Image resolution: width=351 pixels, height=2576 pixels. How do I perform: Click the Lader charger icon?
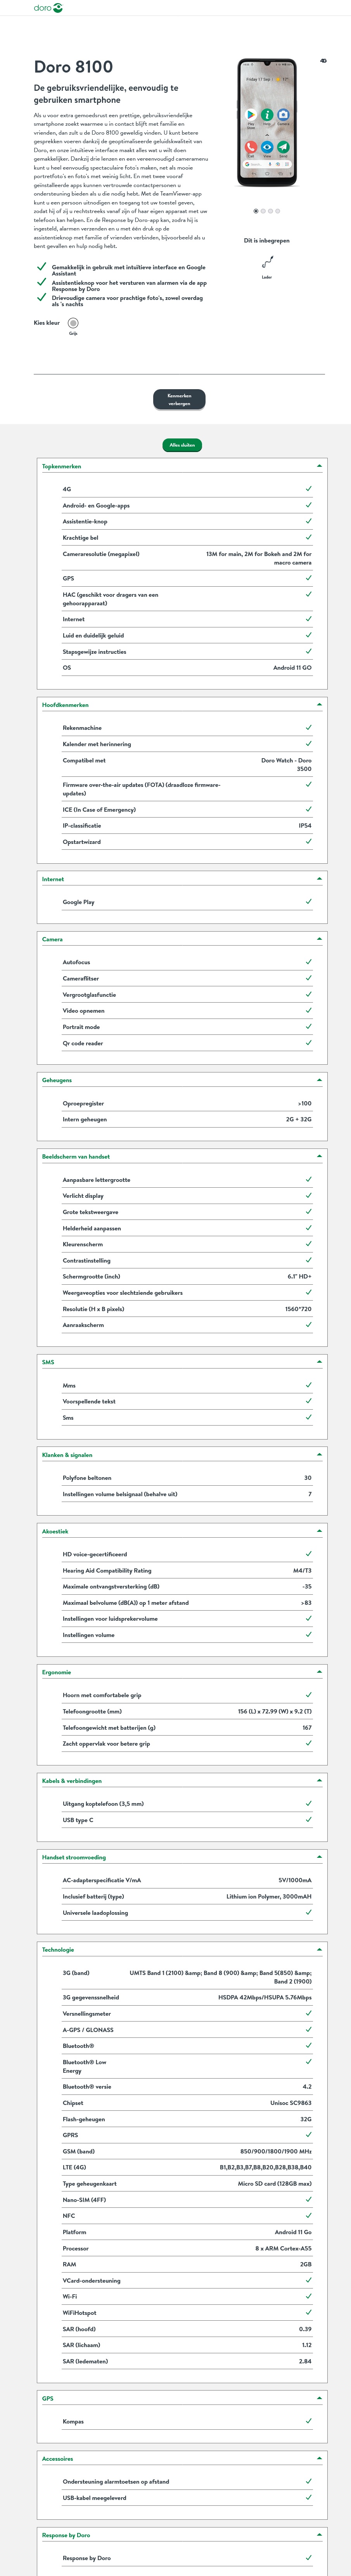267,262
